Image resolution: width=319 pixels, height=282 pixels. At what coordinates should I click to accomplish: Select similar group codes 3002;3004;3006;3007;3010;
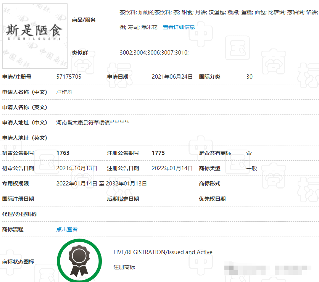click(154, 53)
